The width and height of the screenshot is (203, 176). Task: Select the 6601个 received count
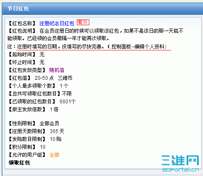pos(68,102)
